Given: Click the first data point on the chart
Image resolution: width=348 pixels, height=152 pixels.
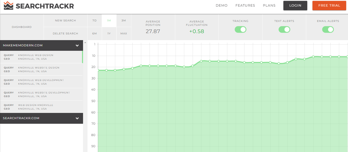Looking at the screenshot, I should pos(98,70).
